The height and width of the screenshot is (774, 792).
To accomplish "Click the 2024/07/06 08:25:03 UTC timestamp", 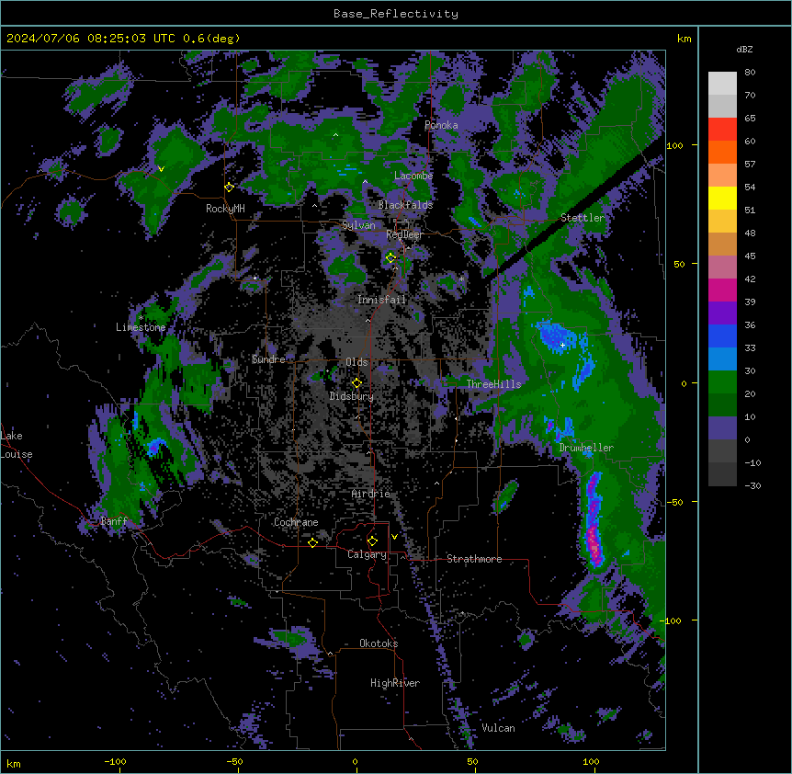I will [x=91, y=39].
